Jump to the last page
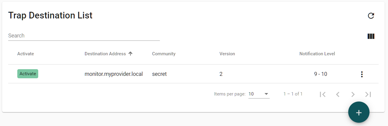This screenshot has height=126, width=388. pyautogui.click(x=368, y=94)
